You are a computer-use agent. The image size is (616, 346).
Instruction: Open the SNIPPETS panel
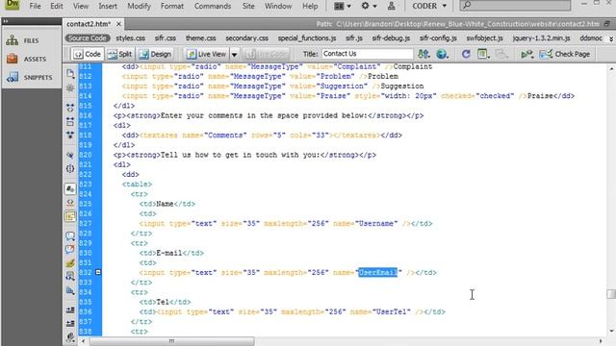tap(31, 77)
